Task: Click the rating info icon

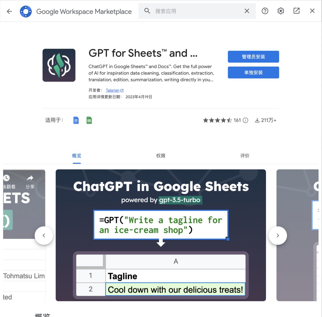Action: [x=246, y=120]
